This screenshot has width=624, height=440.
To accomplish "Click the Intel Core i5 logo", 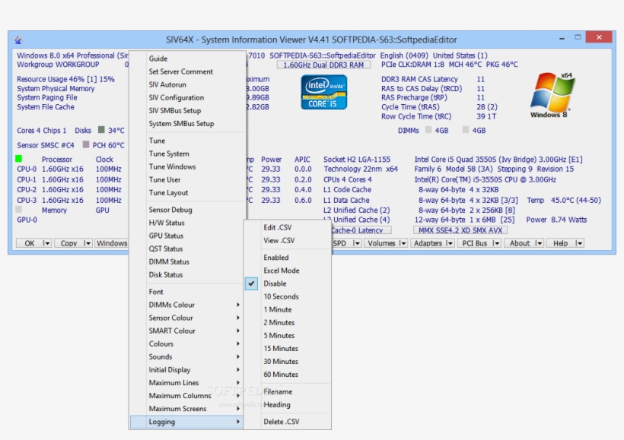I will (324, 92).
